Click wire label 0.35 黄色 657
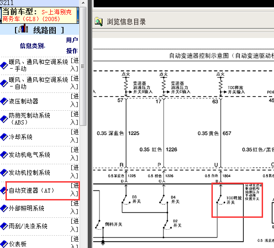The image size is (274, 248). point(215,134)
